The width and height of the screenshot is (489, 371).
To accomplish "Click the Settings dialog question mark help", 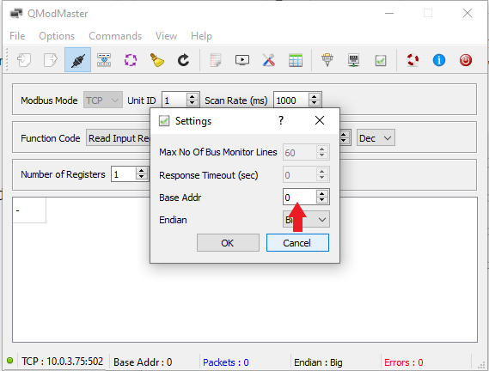I will pos(281,120).
